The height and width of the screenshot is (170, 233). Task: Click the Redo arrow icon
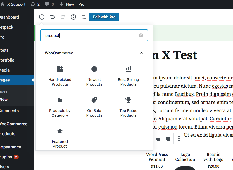tap(63, 17)
